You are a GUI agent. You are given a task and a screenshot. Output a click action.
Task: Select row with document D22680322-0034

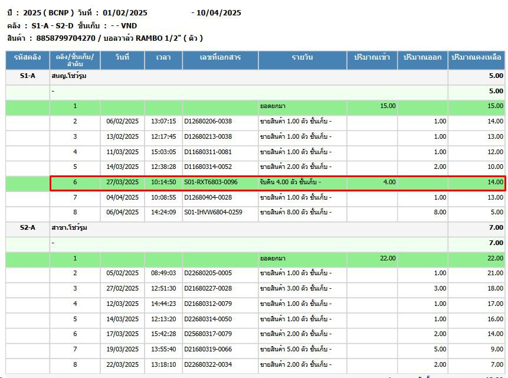pos(255,364)
